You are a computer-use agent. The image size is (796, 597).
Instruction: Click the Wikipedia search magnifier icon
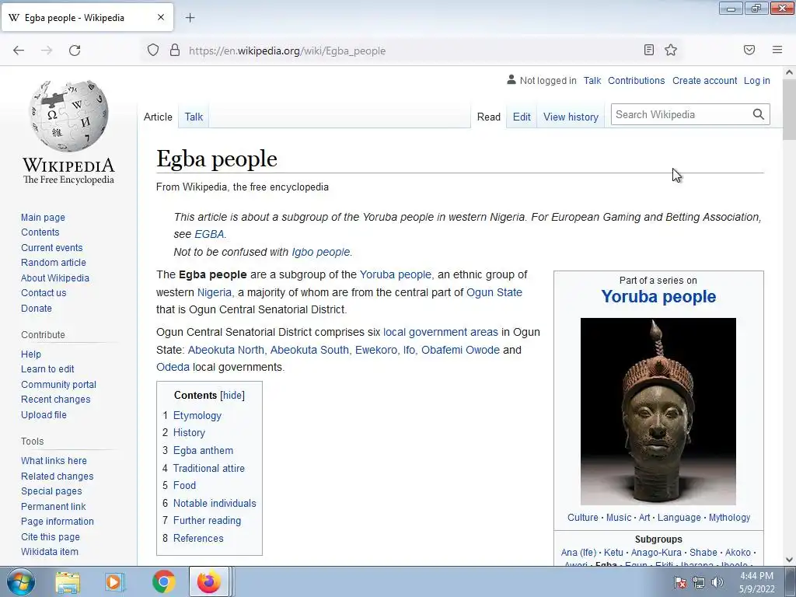click(x=759, y=114)
